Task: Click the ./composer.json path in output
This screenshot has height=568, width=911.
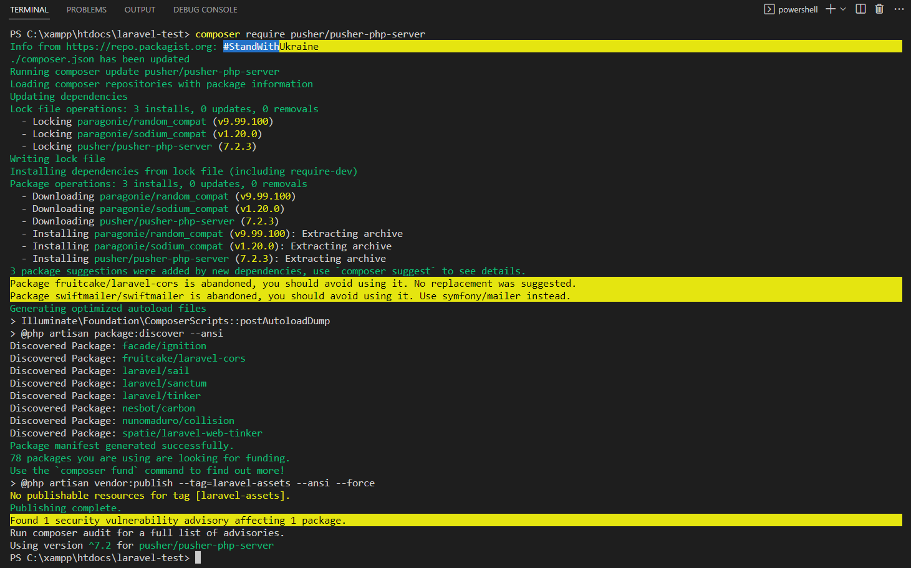Action: 52,59
